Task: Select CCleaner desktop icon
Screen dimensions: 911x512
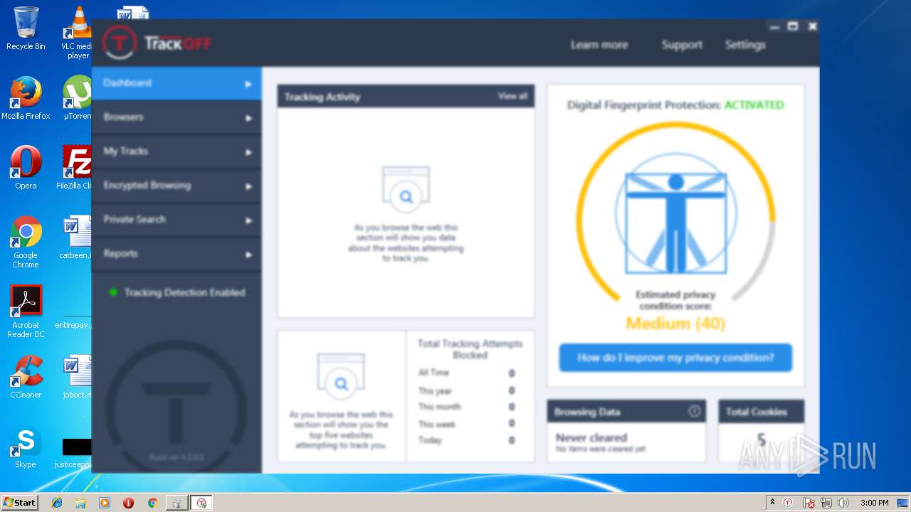Action: [26, 377]
